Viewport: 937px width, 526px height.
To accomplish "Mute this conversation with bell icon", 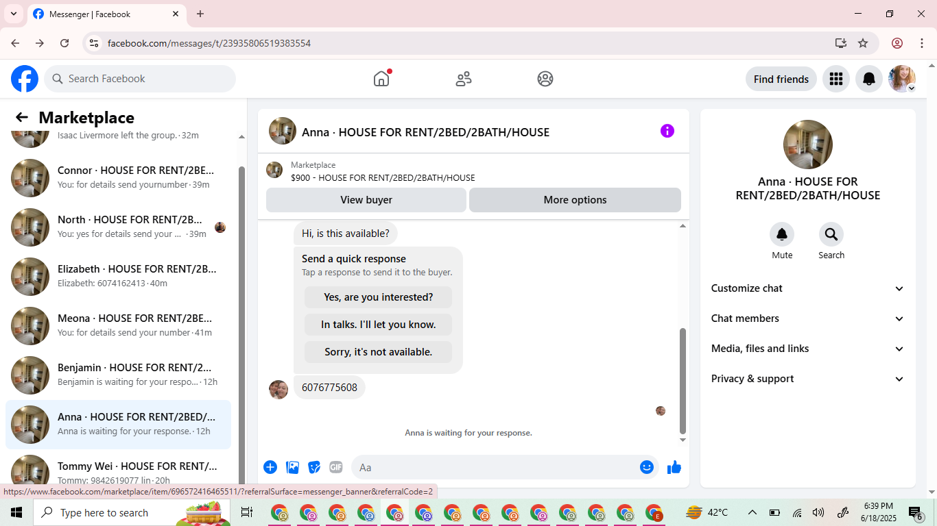I will point(782,234).
